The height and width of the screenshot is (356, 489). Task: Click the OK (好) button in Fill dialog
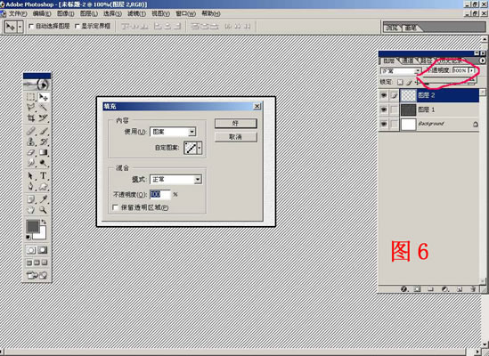(x=236, y=124)
